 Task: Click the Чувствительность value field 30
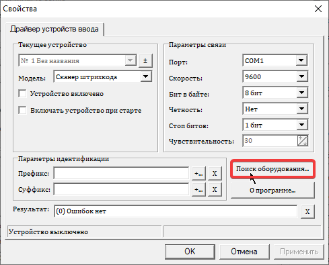(270, 141)
